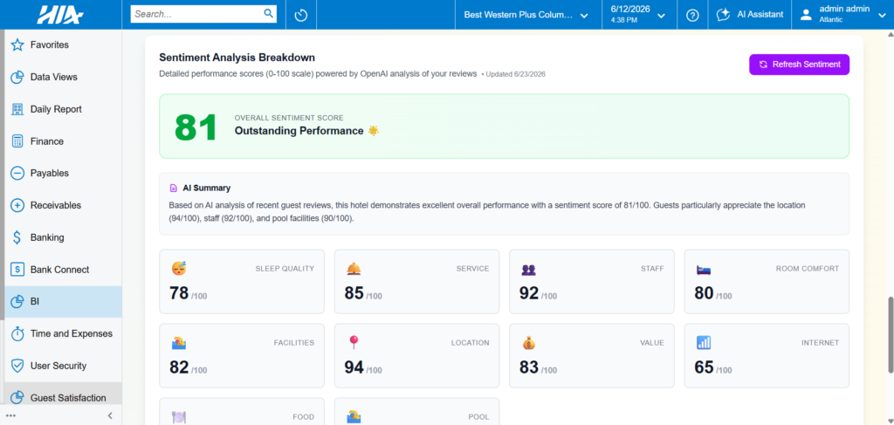
Task: Open Payables in the sidebar
Action: point(63,173)
